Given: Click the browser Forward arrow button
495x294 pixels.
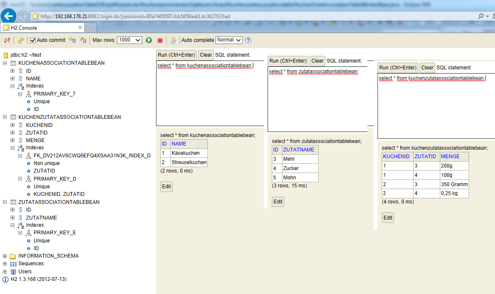Looking at the screenshot, I should pyautogui.click(x=23, y=16).
